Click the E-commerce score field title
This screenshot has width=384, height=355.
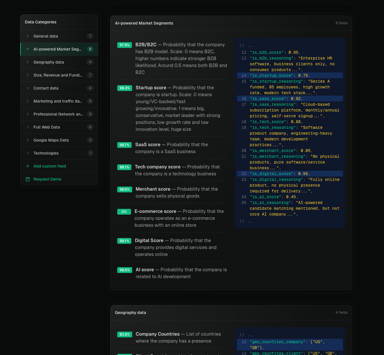155,211
